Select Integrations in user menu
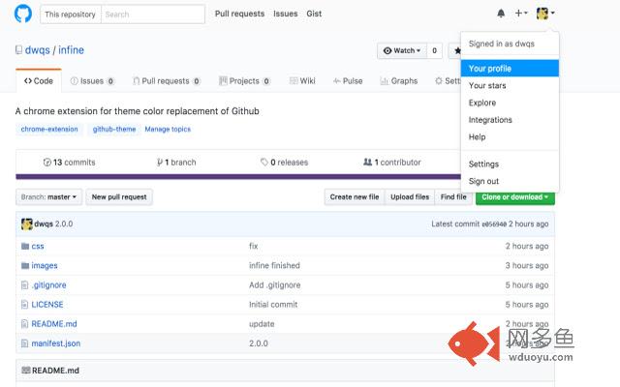This screenshot has height=387, width=620. tap(510, 120)
